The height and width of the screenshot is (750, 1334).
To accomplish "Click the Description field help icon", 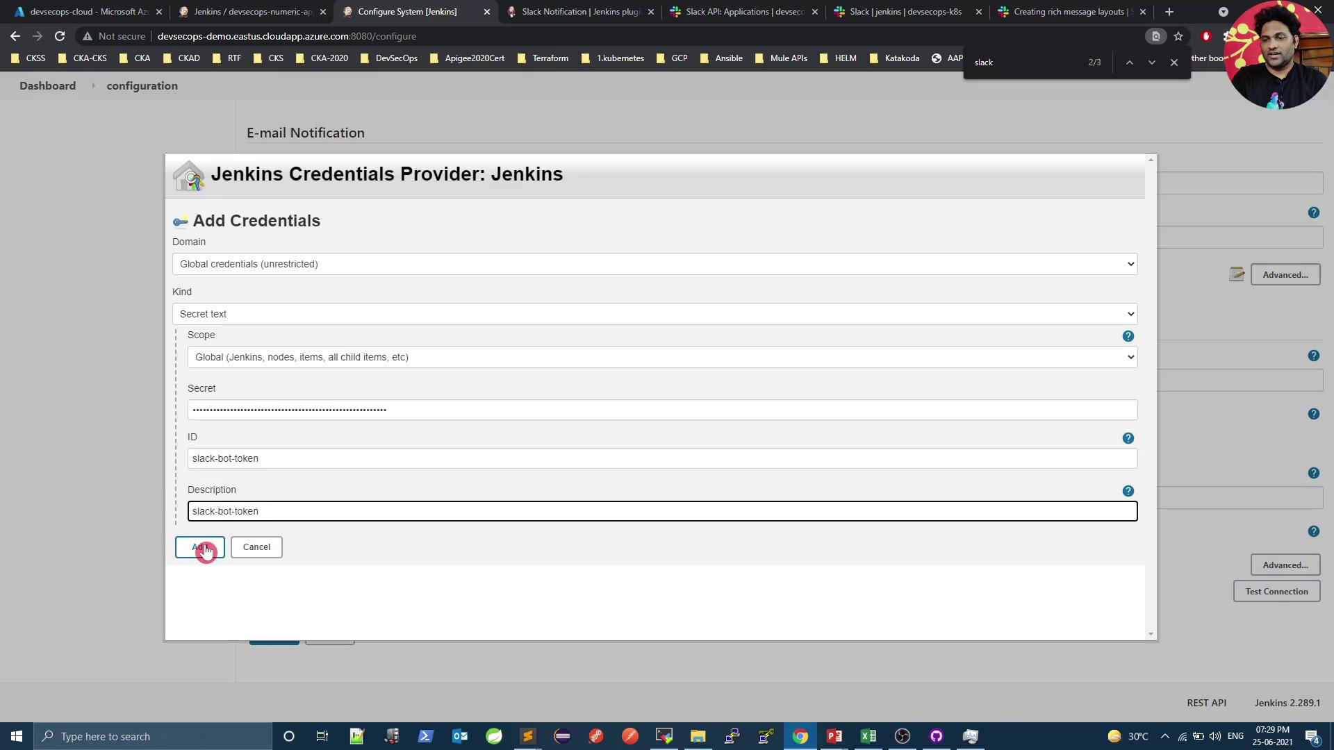I will click(x=1128, y=491).
